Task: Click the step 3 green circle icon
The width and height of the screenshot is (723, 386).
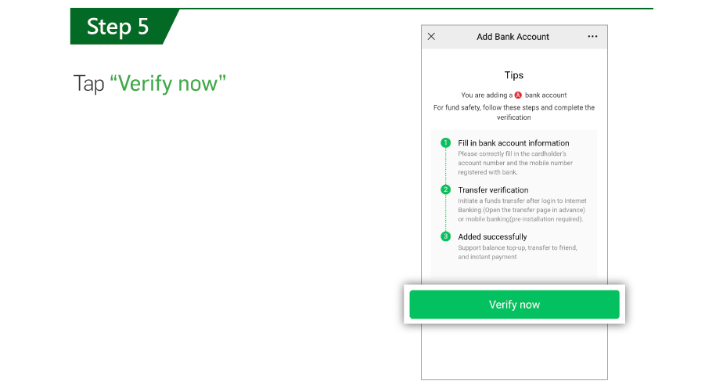Action: [445, 236]
